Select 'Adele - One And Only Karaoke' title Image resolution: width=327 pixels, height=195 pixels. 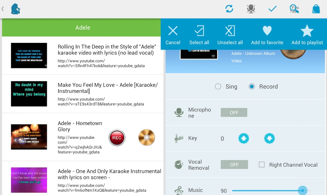click(x=109, y=174)
